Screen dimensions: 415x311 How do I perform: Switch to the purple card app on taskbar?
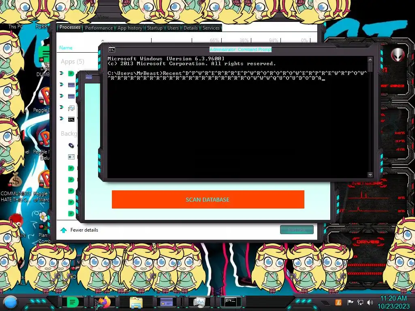pos(167,302)
